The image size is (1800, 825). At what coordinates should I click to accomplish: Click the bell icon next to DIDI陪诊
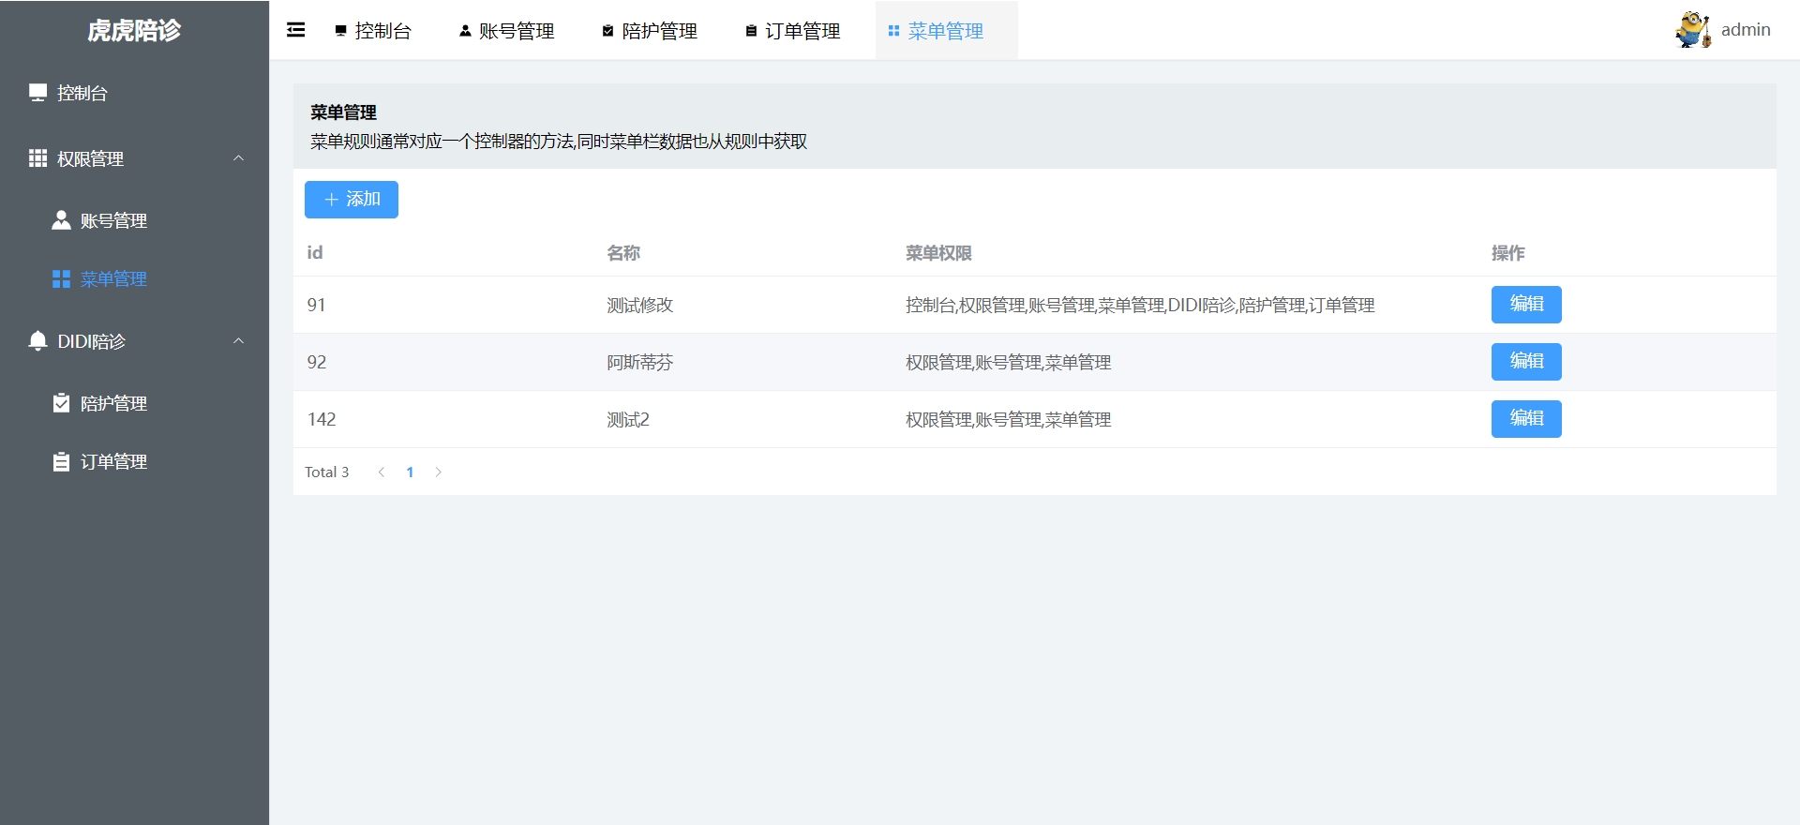click(x=37, y=341)
